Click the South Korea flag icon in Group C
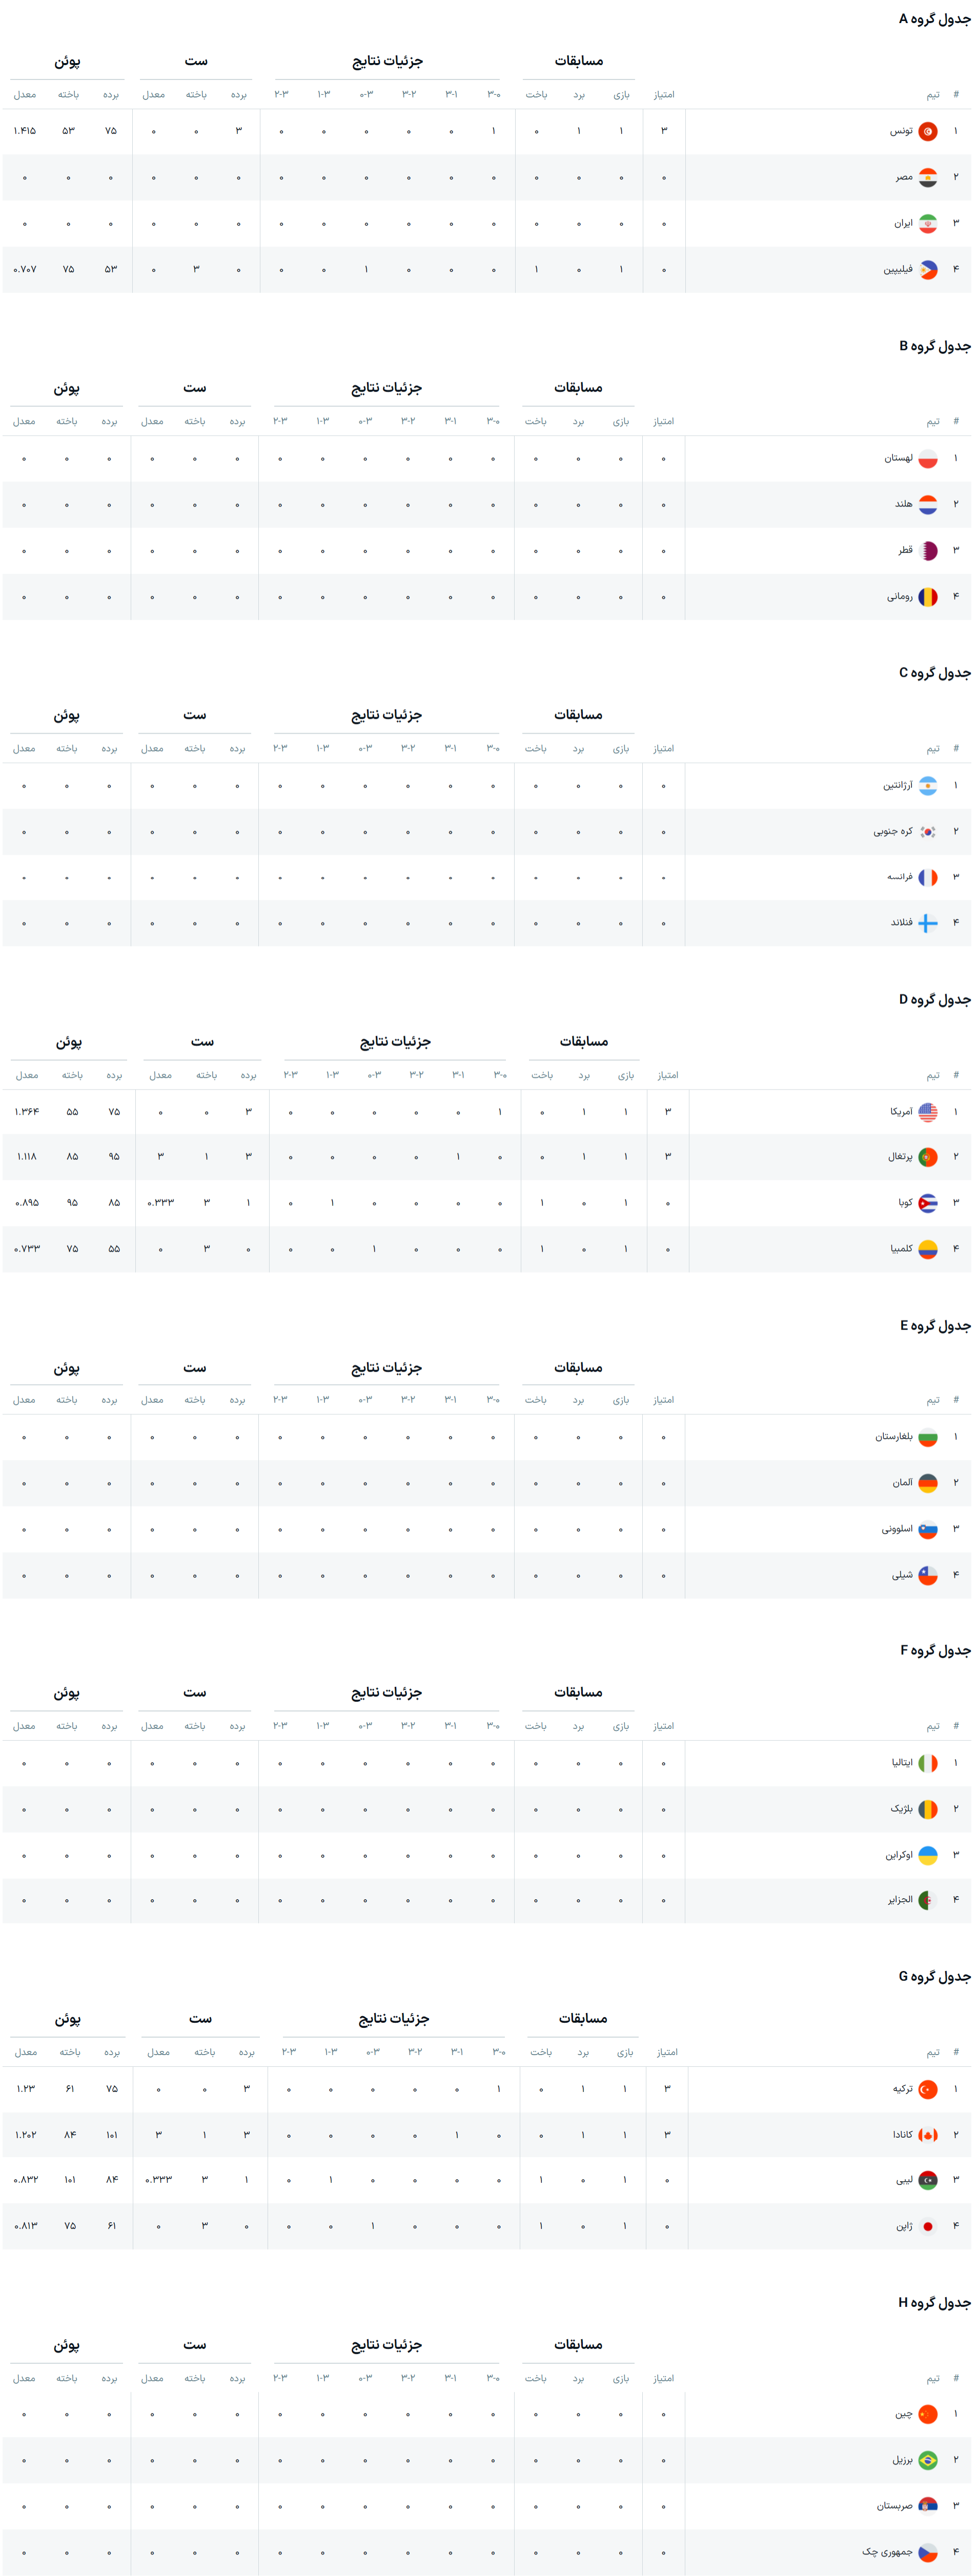Screen dimensions: 978x2576 pyautogui.click(x=927, y=832)
